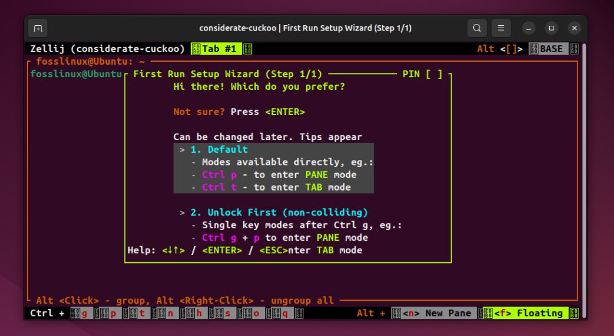Click the 'Not sure? Press <ENTER>' line
614x336 pixels.
click(x=239, y=112)
